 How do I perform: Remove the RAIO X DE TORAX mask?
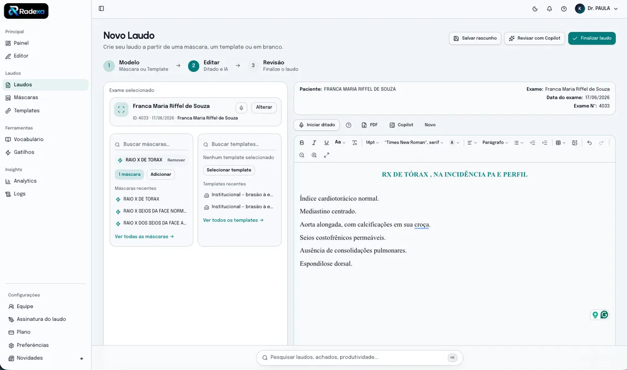pyautogui.click(x=176, y=160)
